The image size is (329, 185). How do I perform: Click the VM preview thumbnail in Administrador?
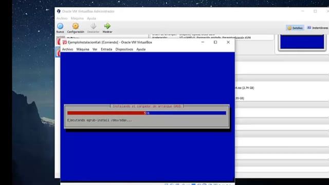click(x=302, y=42)
